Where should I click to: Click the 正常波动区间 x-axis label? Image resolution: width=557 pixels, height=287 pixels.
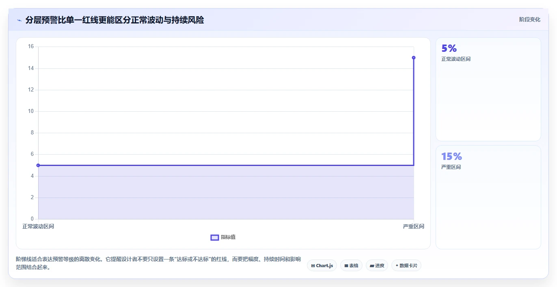click(x=38, y=226)
